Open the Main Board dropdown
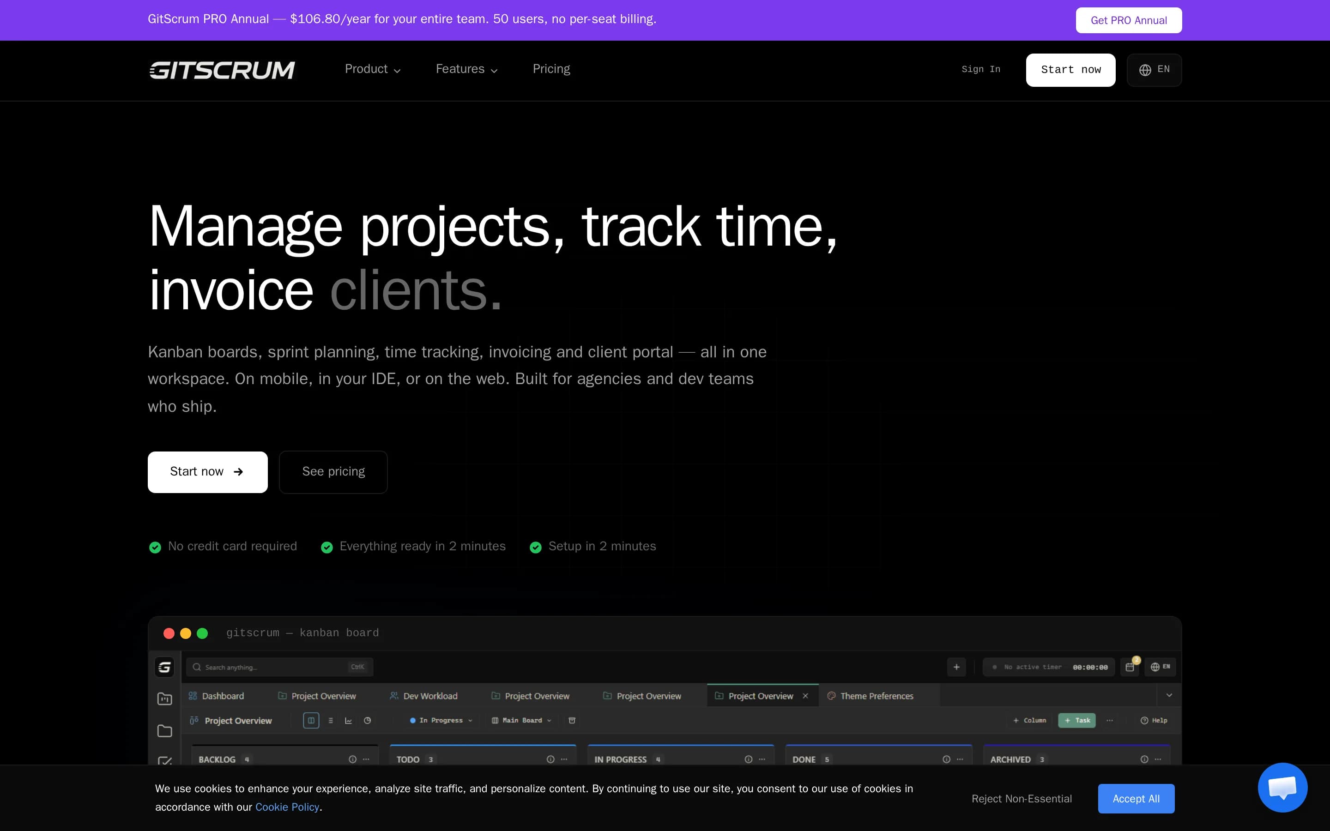Image resolution: width=1330 pixels, height=831 pixels. pyautogui.click(x=521, y=720)
